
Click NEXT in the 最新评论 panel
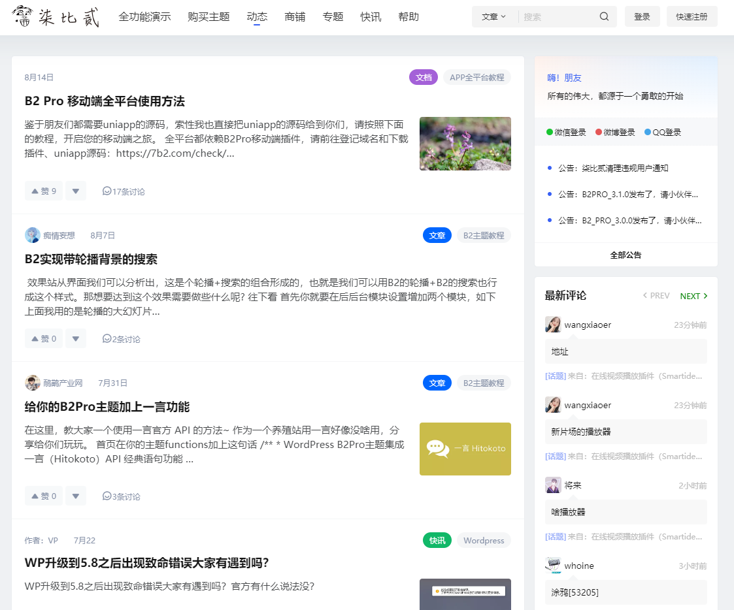tap(693, 296)
